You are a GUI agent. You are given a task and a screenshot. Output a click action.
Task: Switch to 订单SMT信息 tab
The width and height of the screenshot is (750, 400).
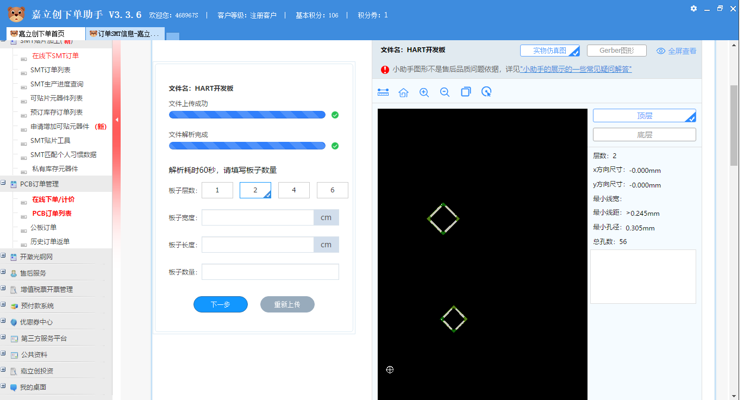coord(126,34)
